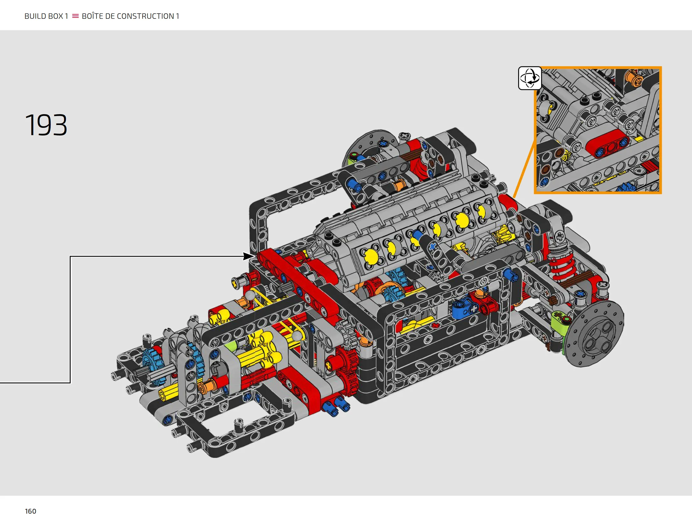Click the page number 160

point(31,511)
